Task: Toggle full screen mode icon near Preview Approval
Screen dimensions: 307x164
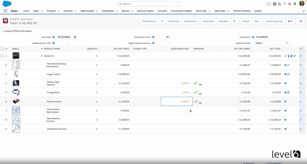Action: [x=301, y=21]
